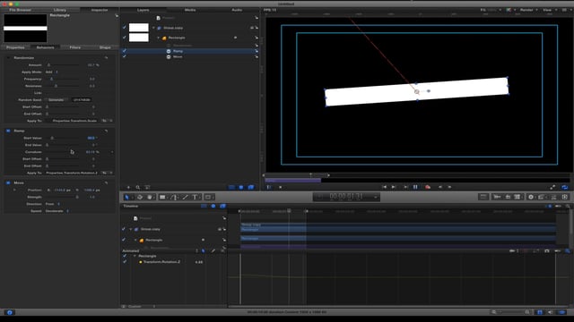Switch to File Browser tab
Viewport: 574px width, 322px height.
[20, 10]
